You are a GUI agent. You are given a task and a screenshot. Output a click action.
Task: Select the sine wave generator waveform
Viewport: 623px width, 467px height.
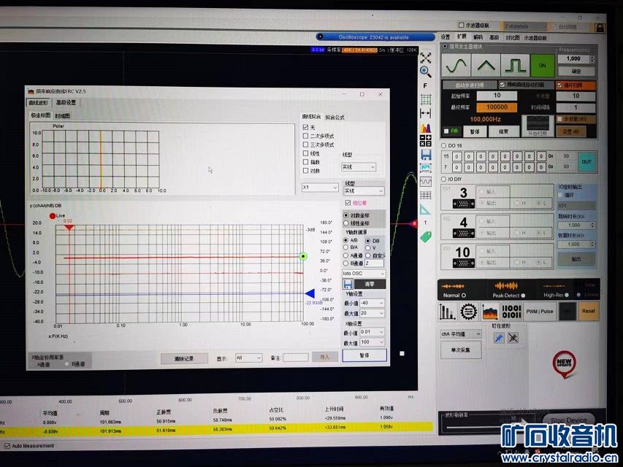point(456,65)
